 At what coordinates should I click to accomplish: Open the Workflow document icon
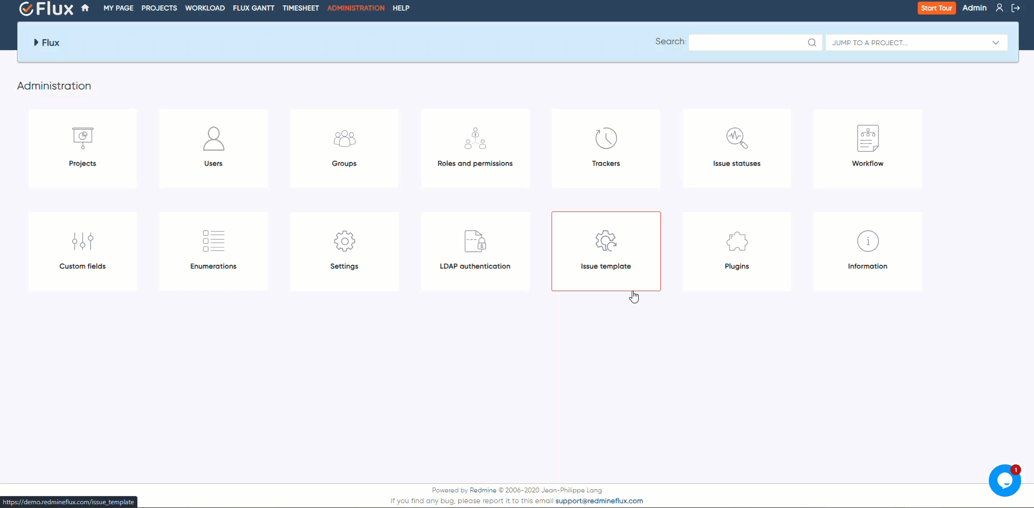pyautogui.click(x=868, y=138)
